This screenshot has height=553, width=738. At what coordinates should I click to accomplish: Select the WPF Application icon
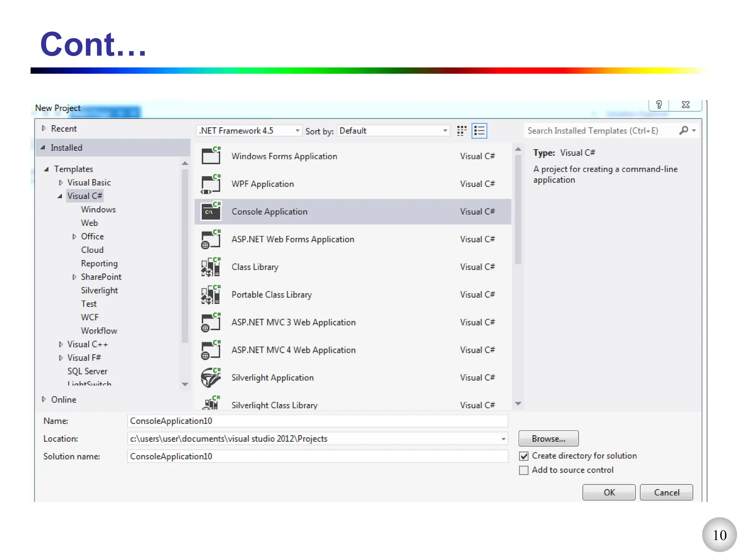[x=211, y=184]
